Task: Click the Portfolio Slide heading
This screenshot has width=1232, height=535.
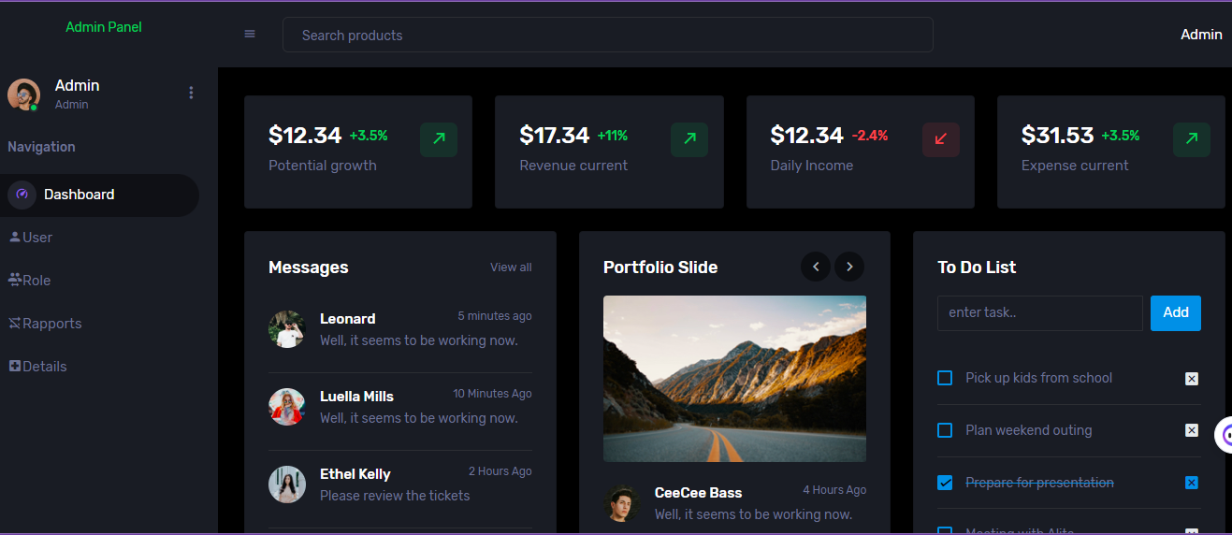Action: click(660, 267)
